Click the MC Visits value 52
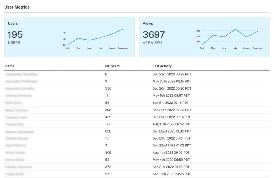 coord(107,160)
